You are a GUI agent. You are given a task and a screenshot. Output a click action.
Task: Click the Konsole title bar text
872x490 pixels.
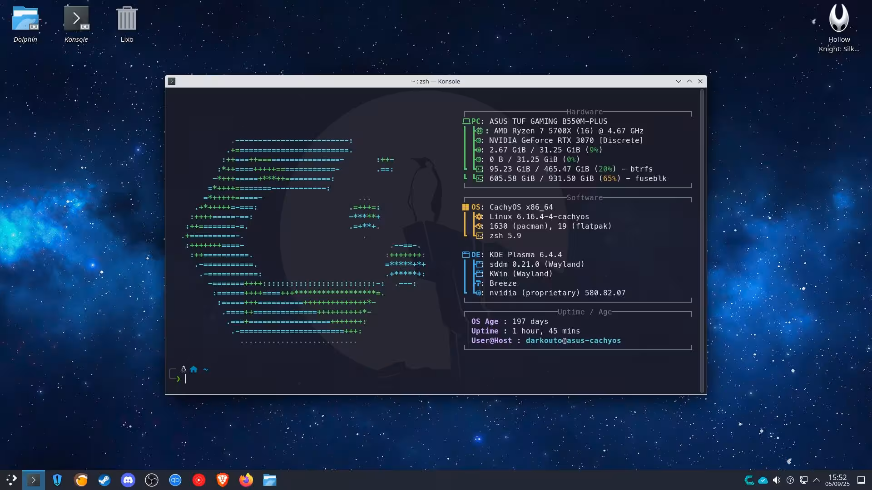coord(436,81)
